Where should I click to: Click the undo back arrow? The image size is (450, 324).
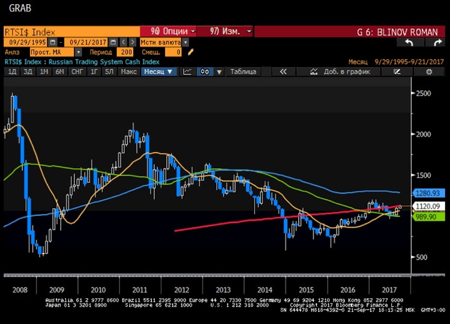pos(409,42)
